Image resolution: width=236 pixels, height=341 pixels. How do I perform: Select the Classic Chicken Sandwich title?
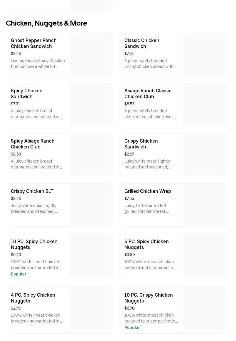coord(142,43)
